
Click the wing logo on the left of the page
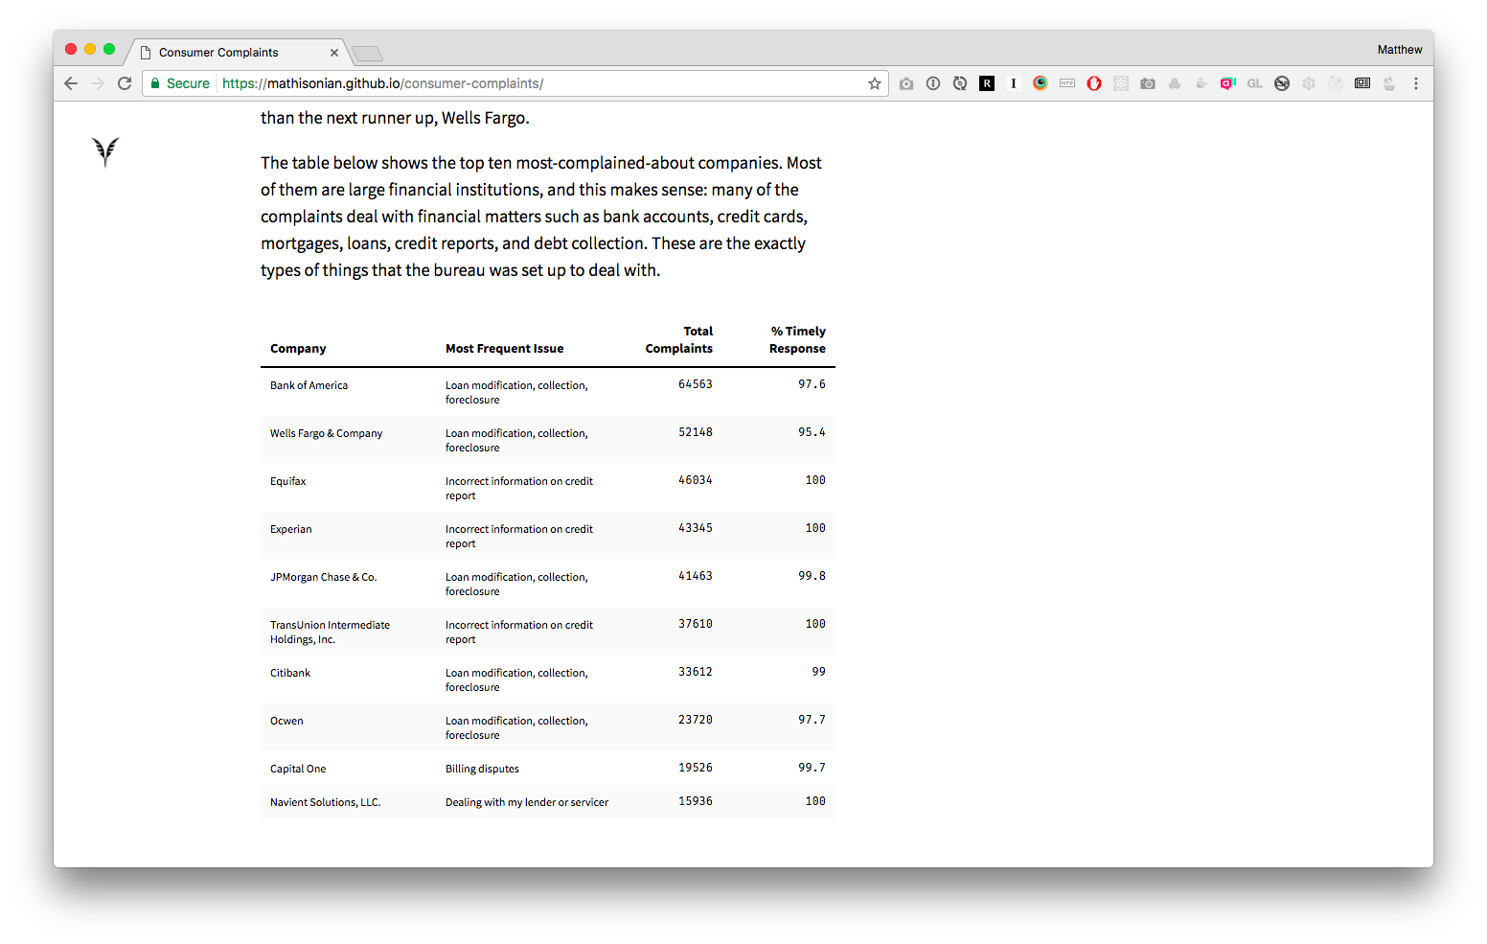105,151
